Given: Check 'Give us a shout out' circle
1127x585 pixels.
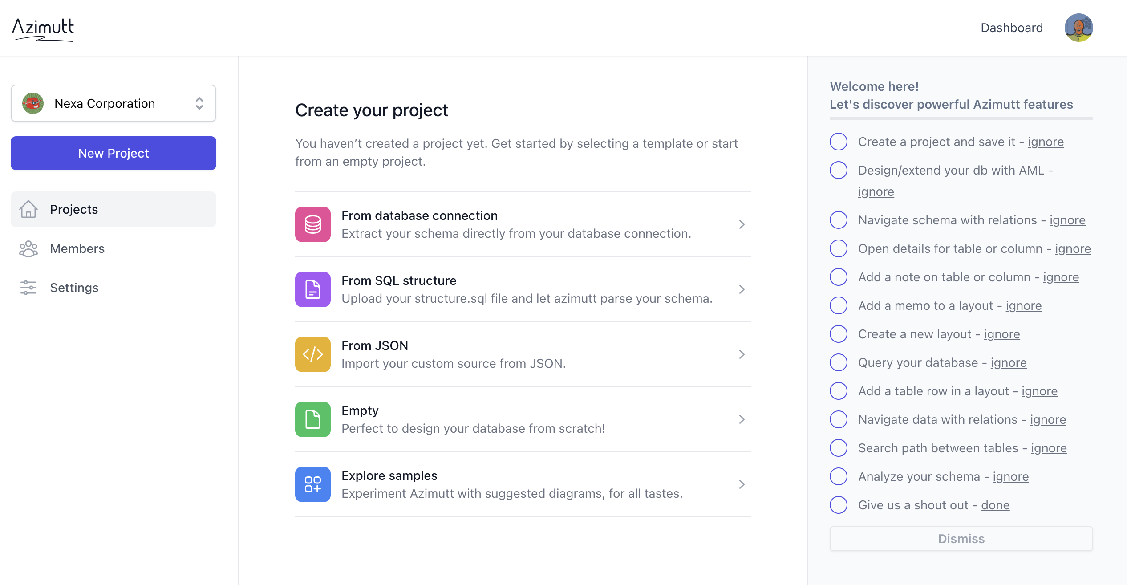Looking at the screenshot, I should [x=839, y=505].
